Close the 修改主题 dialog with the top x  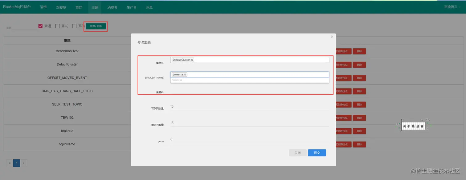click(332, 37)
